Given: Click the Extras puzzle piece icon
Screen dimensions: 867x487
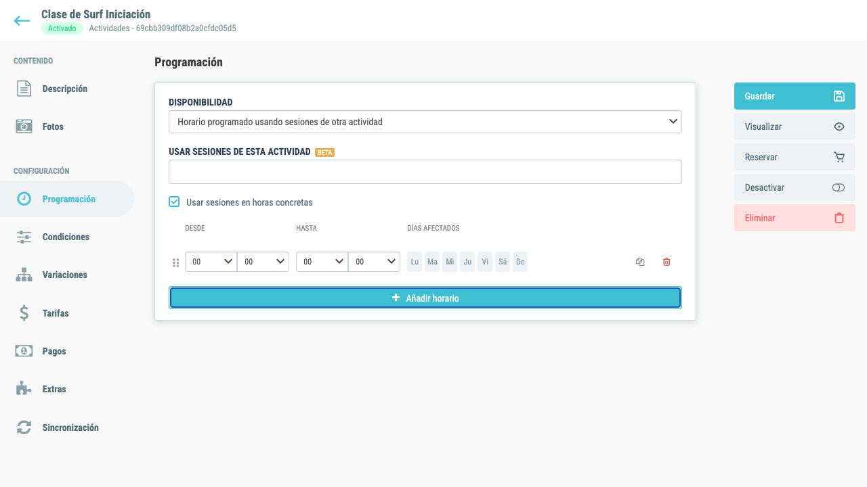Looking at the screenshot, I should tap(24, 389).
